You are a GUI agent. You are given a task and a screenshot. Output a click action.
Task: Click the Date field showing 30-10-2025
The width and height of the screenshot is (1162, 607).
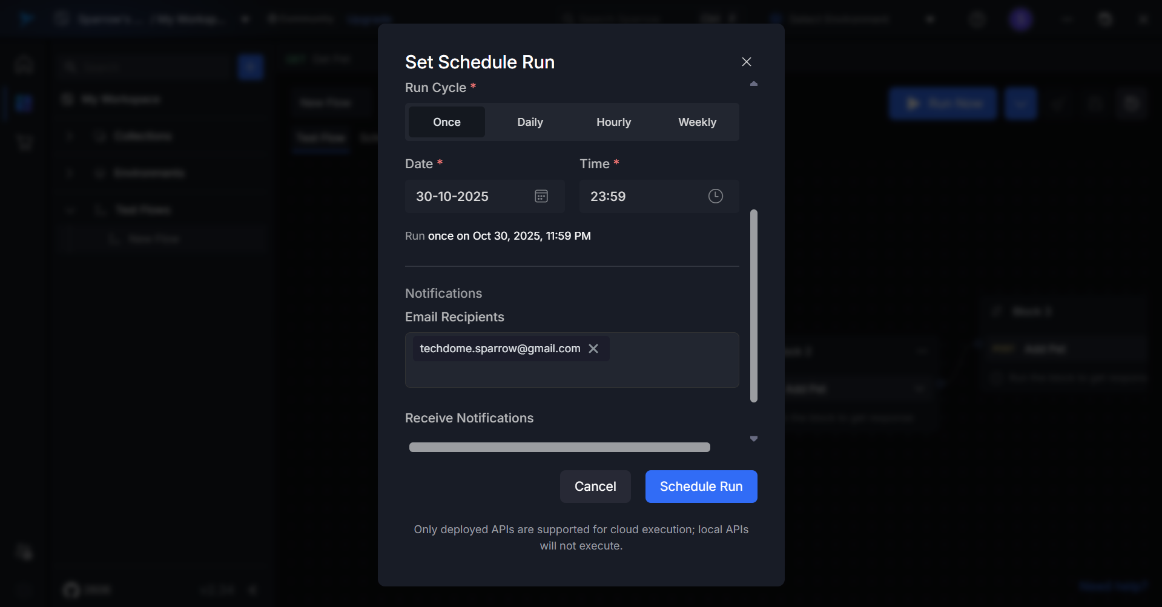click(466, 196)
